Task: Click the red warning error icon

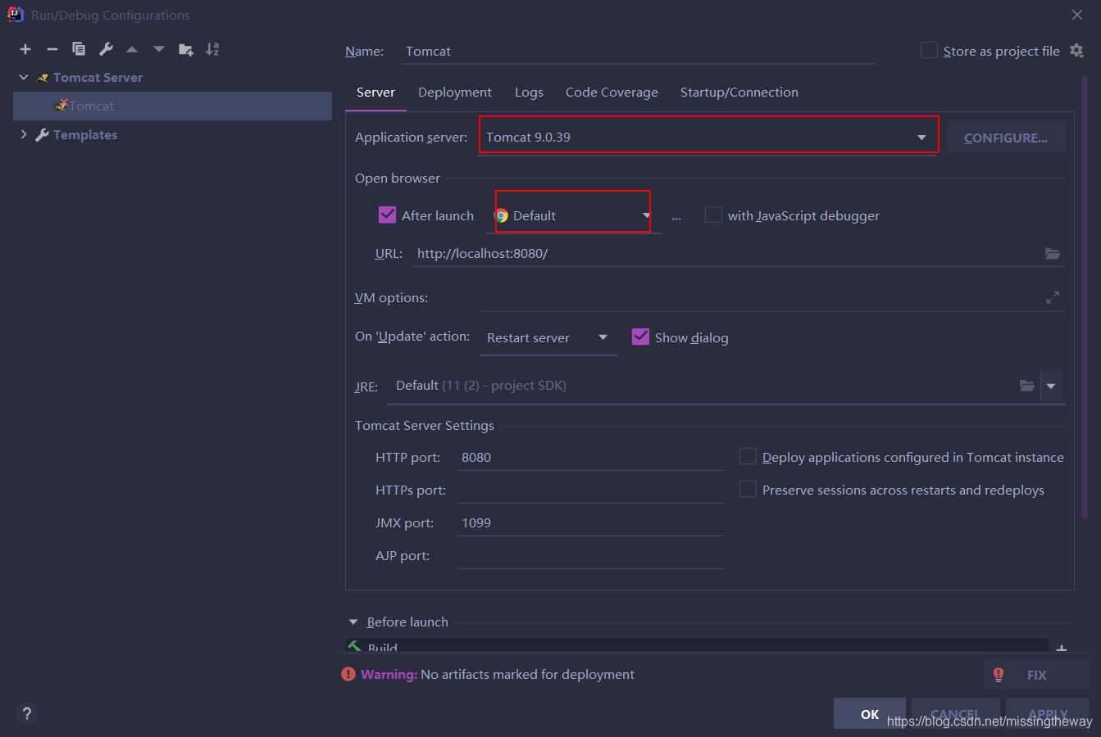Action: tap(348, 675)
